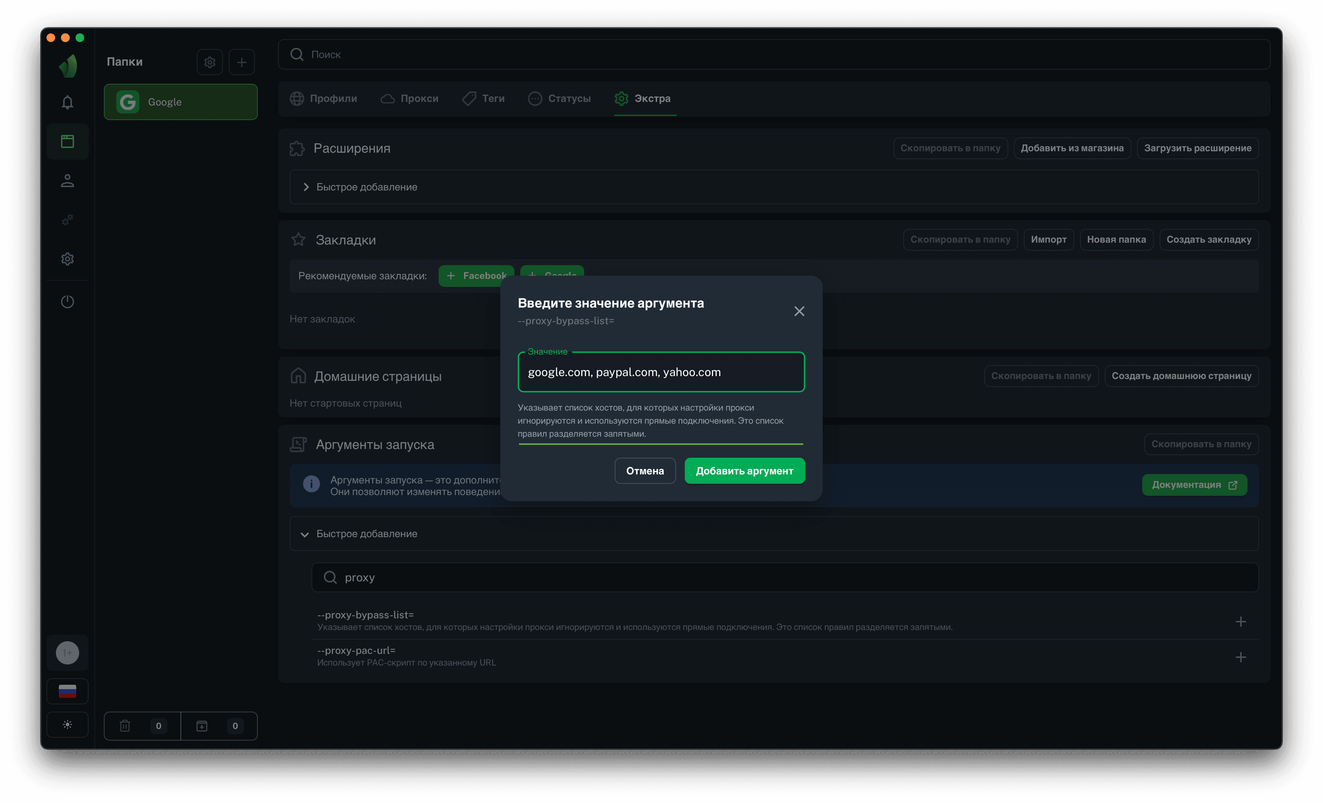Click the power icon in sidebar
This screenshot has height=803, width=1323.
pyautogui.click(x=67, y=301)
